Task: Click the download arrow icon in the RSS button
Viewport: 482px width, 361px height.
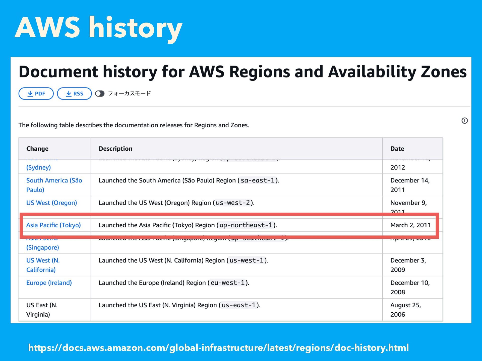Action: 69,94
